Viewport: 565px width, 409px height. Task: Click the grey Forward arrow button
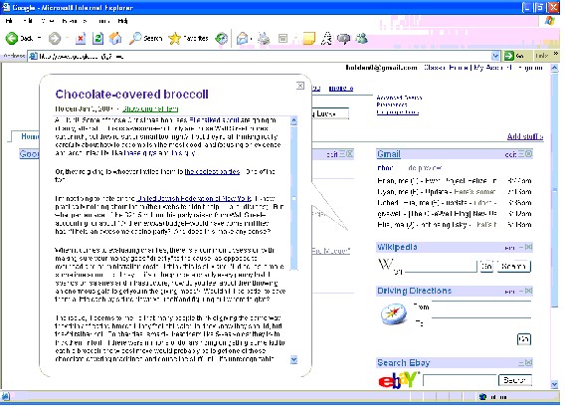pyautogui.click(x=55, y=38)
